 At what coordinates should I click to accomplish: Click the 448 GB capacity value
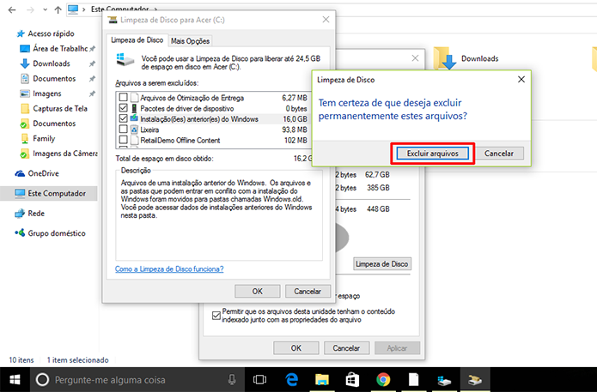pos(378,209)
